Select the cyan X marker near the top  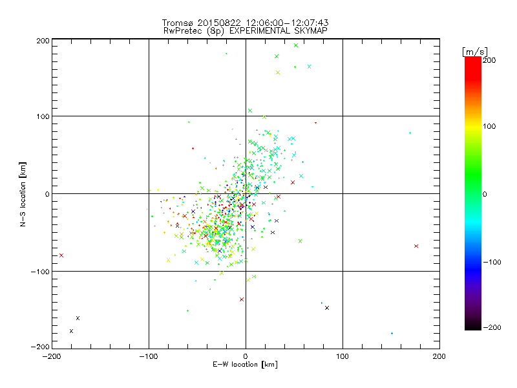click(x=309, y=67)
